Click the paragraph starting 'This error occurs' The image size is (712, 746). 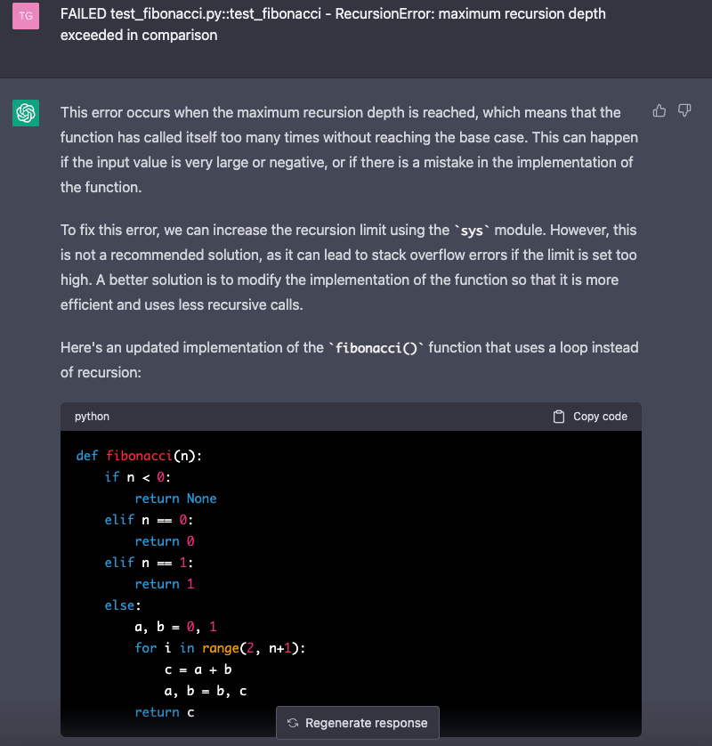coord(350,150)
